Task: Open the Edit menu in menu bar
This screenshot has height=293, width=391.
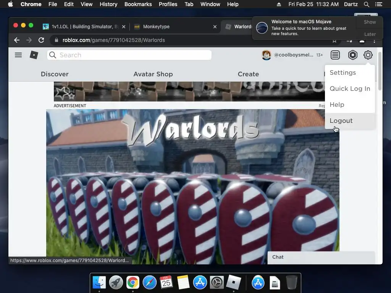Action: click(x=69, y=4)
